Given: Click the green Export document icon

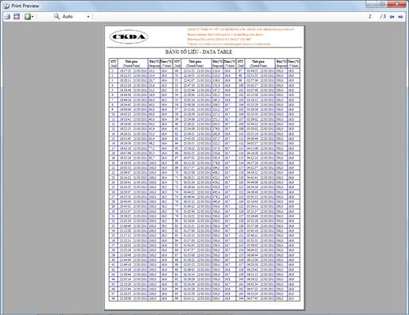Looking at the screenshot, I should (27, 17).
